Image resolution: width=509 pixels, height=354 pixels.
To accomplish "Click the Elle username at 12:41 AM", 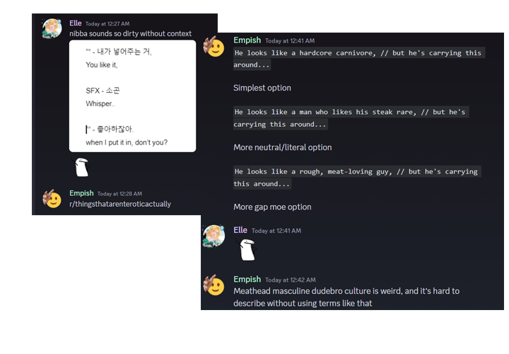I will 240,230.
